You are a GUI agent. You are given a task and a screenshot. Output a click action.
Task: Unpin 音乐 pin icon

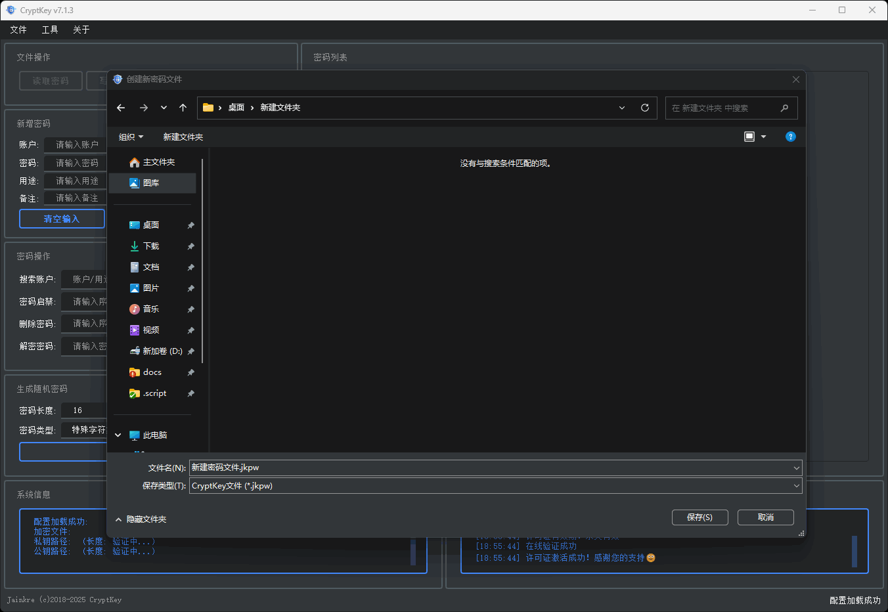(x=190, y=309)
